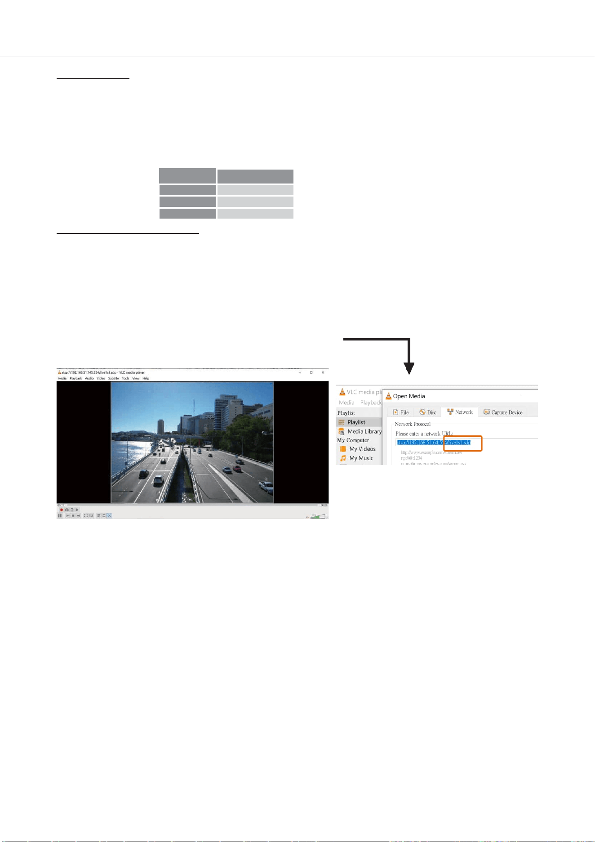Click the VLC cone icon in player title bar

[x=59, y=372]
